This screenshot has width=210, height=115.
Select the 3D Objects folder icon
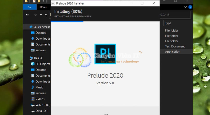pos(33,64)
